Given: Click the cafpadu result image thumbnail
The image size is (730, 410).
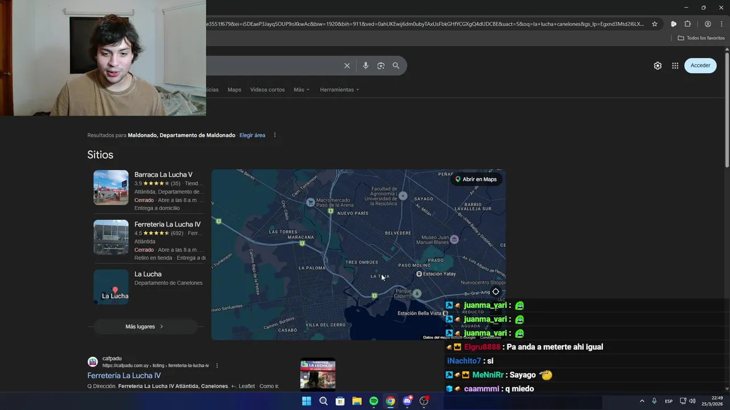Looking at the screenshot, I should 318,374.
